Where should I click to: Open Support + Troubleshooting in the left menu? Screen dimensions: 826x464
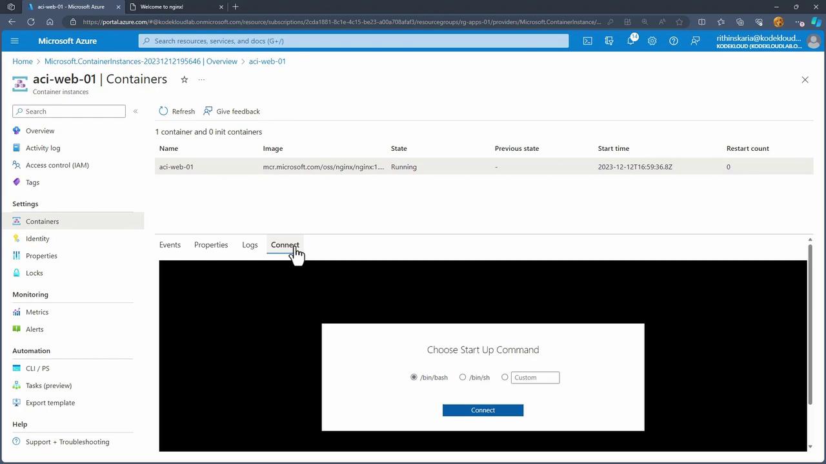pos(67,441)
